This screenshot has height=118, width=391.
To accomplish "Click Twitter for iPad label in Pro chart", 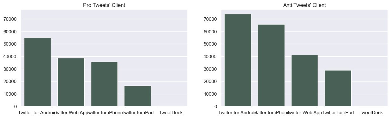I will point(138,113).
